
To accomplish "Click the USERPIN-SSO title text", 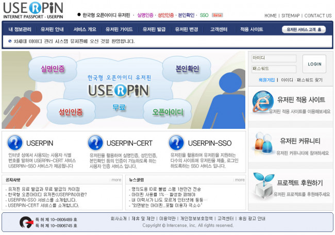I will 210,143.
